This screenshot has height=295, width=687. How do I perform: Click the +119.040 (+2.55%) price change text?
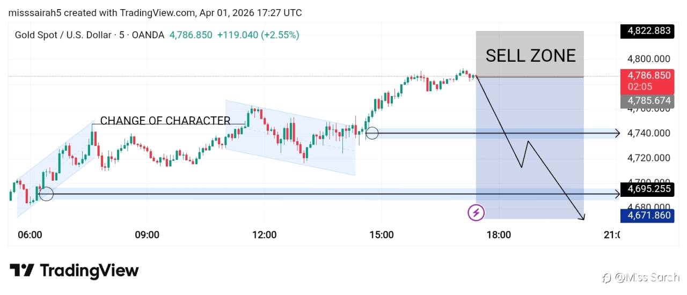coord(258,35)
